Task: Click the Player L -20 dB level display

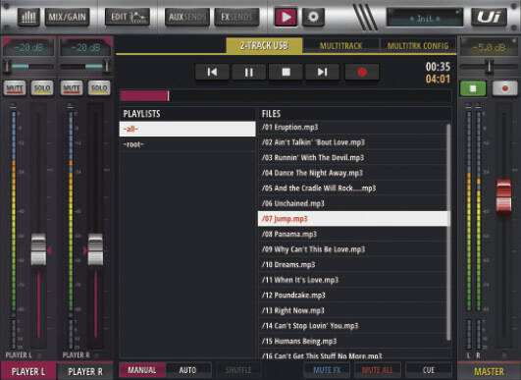Action: pos(28,47)
